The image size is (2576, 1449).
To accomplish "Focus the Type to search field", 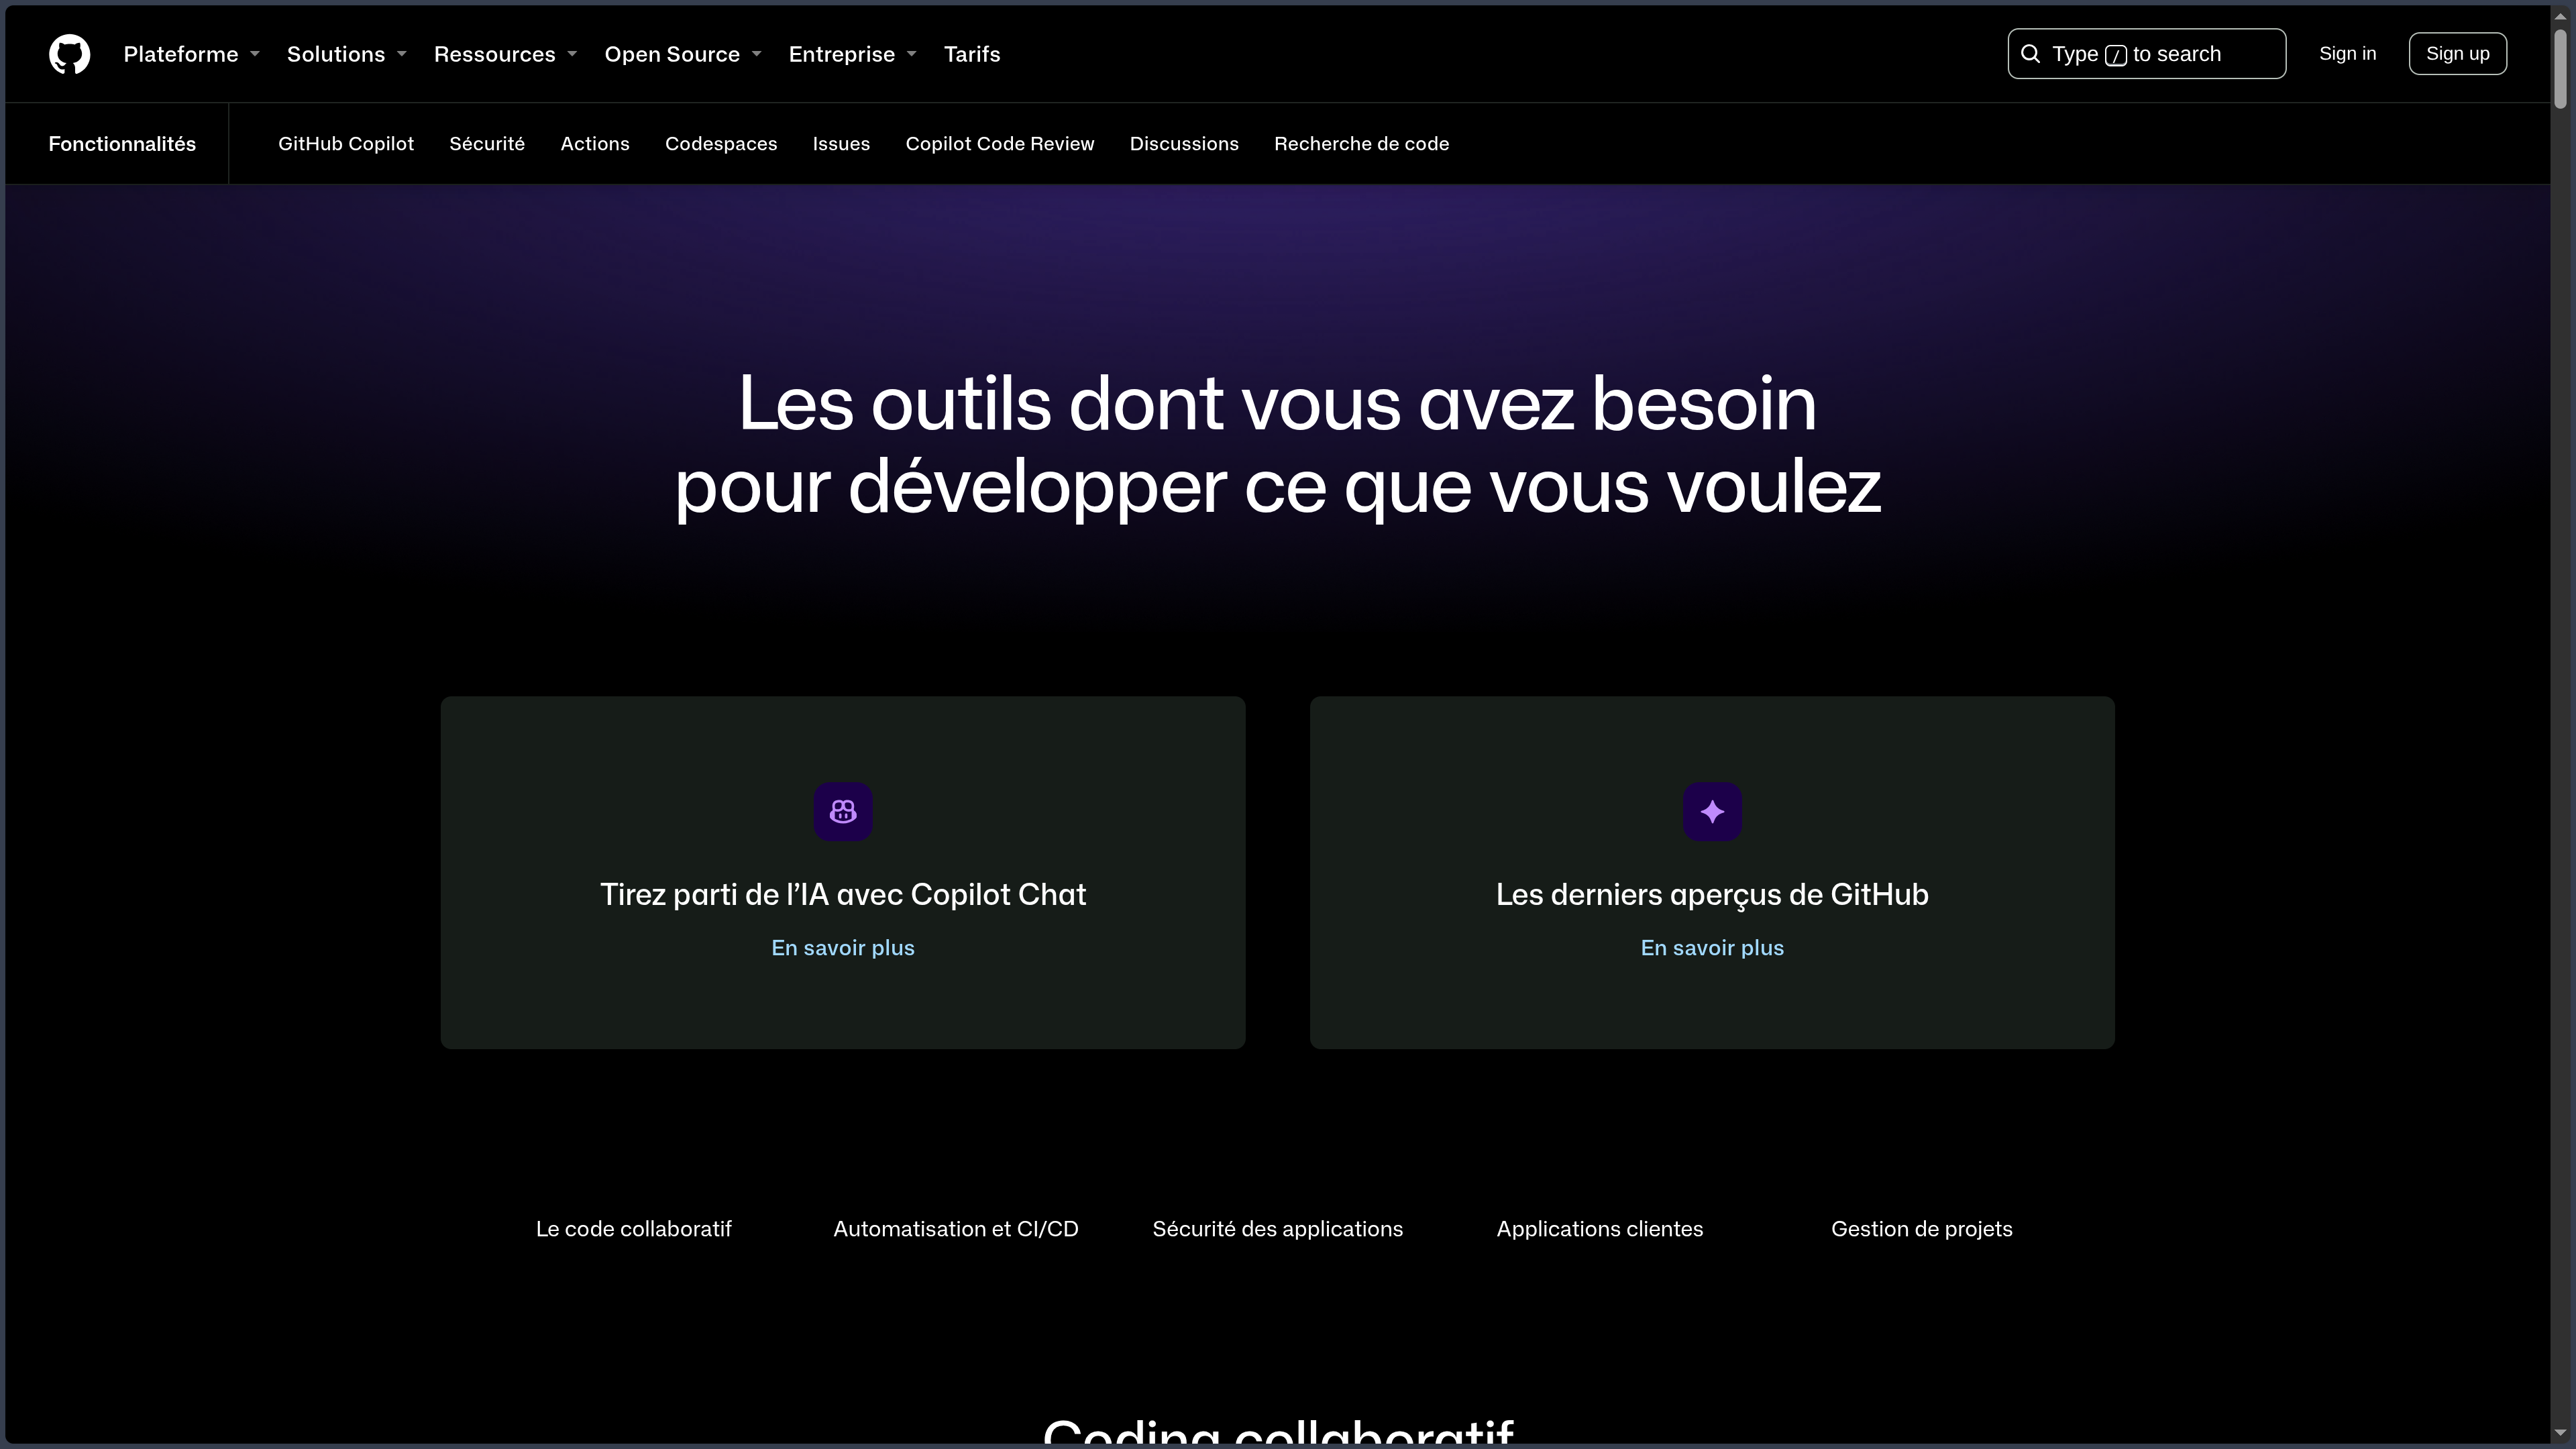I will click(x=2146, y=54).
